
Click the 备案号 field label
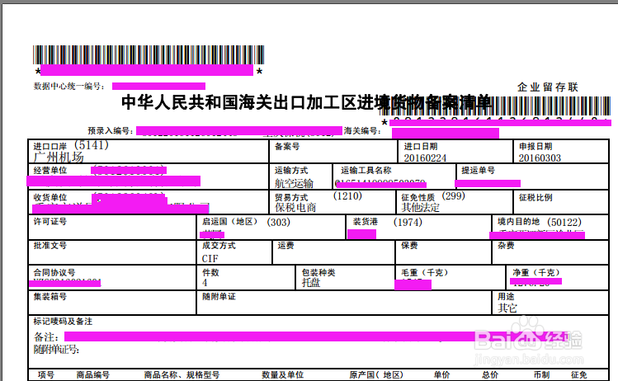287,147
